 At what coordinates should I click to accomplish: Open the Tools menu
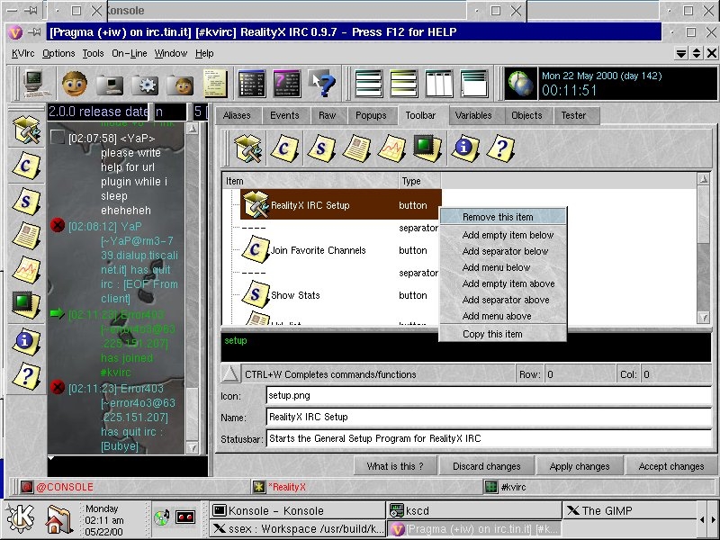tap(94, 53)
